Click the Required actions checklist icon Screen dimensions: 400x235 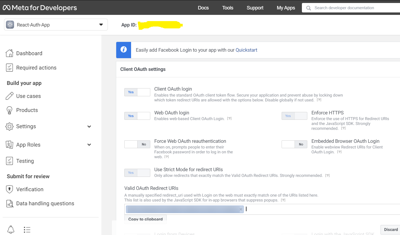coord(9,68)
